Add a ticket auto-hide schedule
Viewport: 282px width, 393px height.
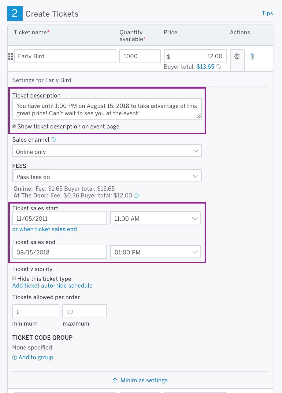point(52,285)
